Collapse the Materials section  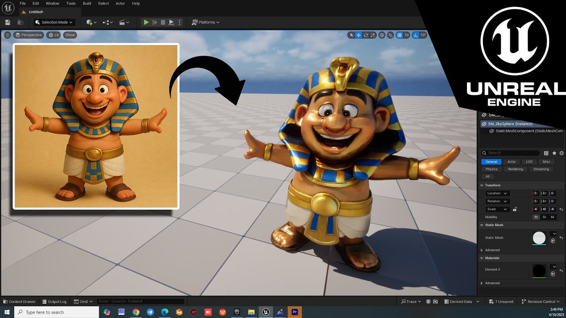[482, 258]
